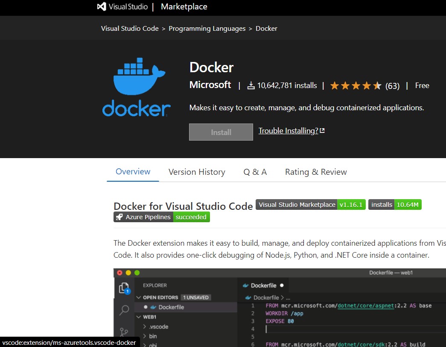Click the EXPLORER panel title
This screenshot has width=446, height=347.
155,285
